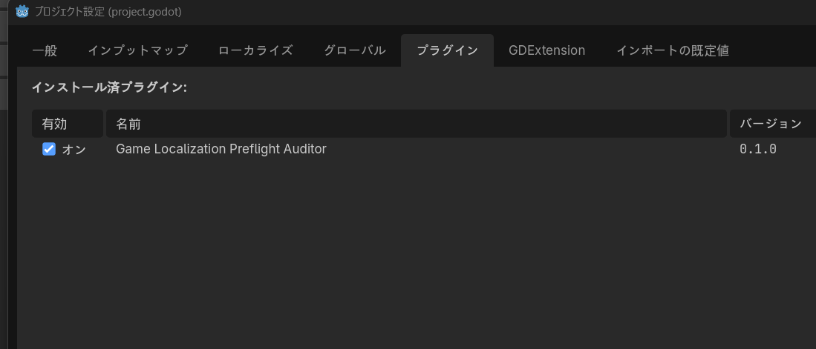Open the ローカライズ tab
This screenshot has width=816, height=349.
[255, 50]
